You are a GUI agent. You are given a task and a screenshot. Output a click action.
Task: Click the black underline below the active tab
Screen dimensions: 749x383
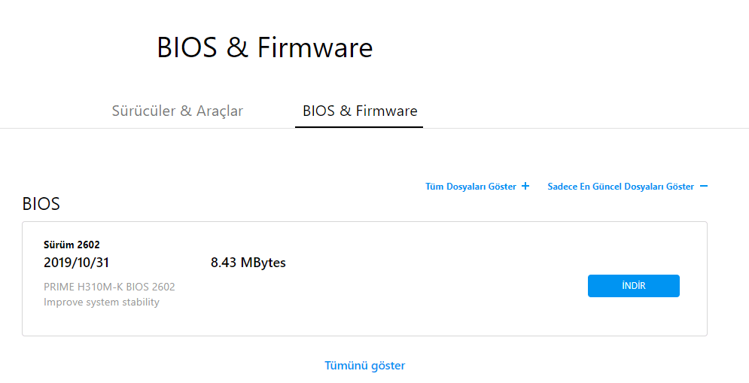359,127
